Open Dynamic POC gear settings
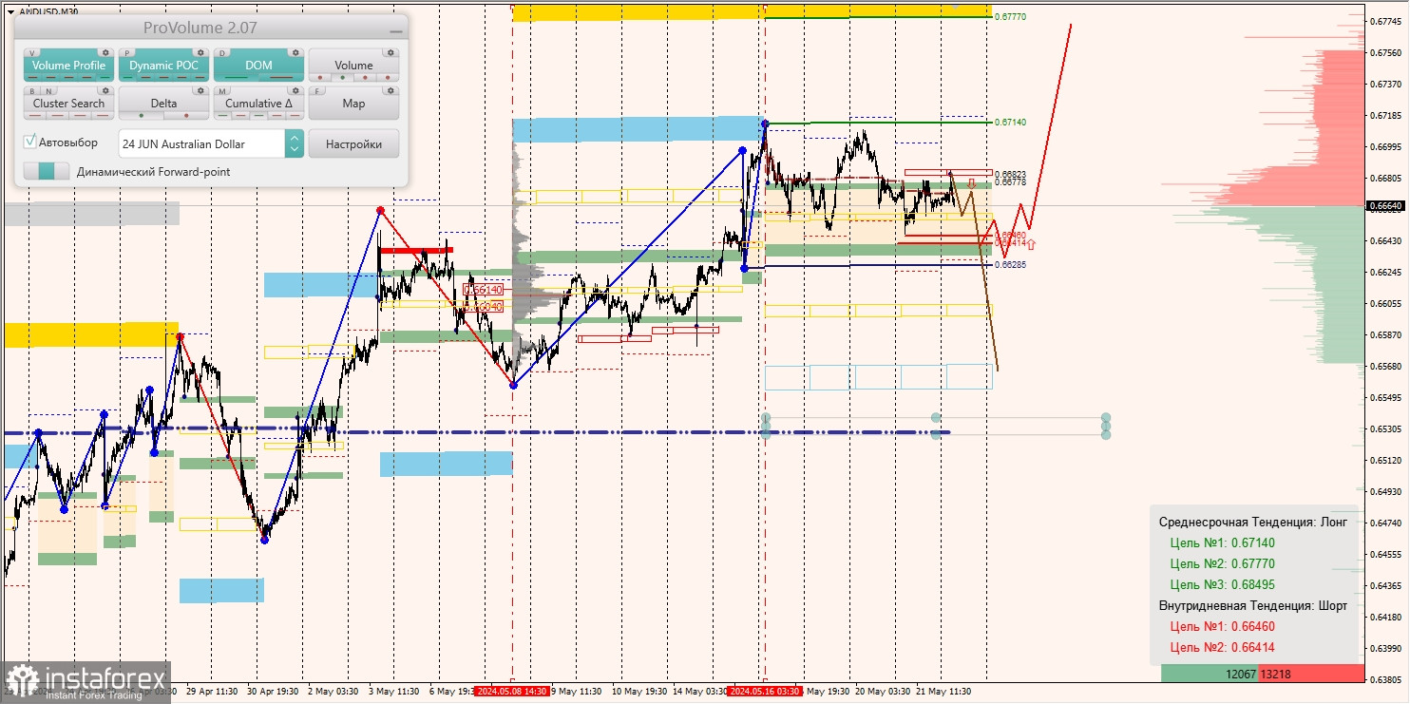Image resolution: width=1410 pixels, height=704 pixels. (200, 52)
